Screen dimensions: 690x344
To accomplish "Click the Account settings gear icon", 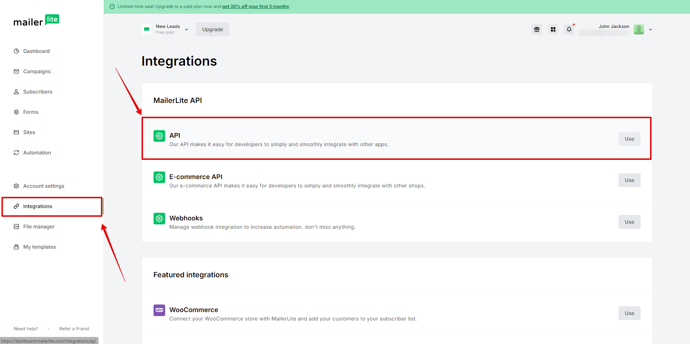I will click(16, 186).
